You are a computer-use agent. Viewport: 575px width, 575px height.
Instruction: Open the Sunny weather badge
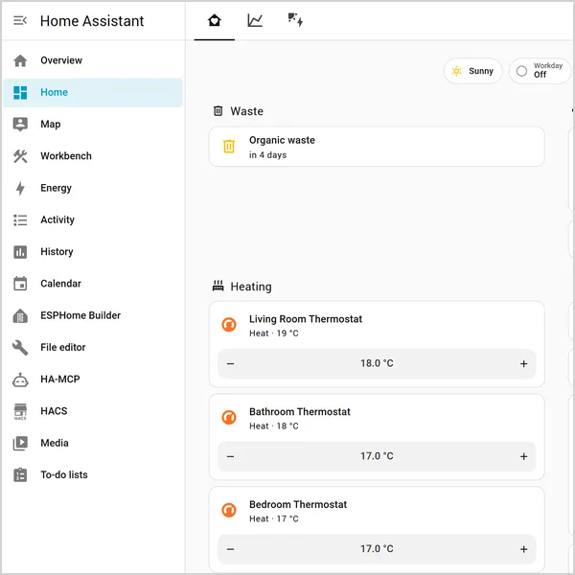click(473, 71)
